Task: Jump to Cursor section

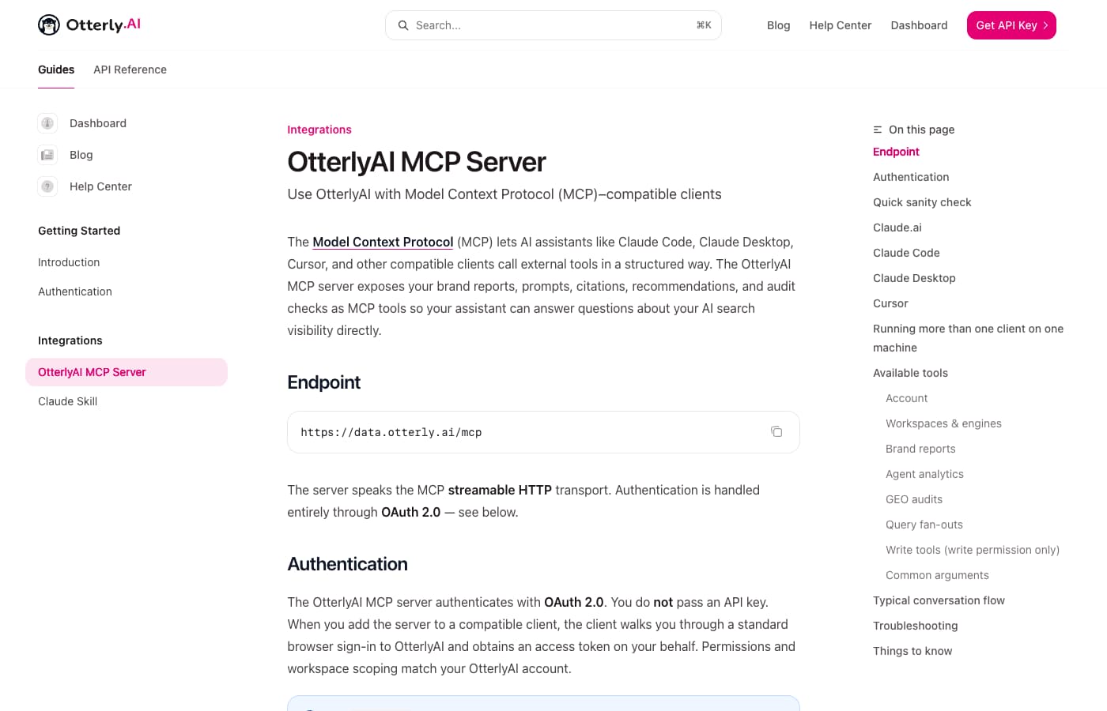Action: pos(890,303)
